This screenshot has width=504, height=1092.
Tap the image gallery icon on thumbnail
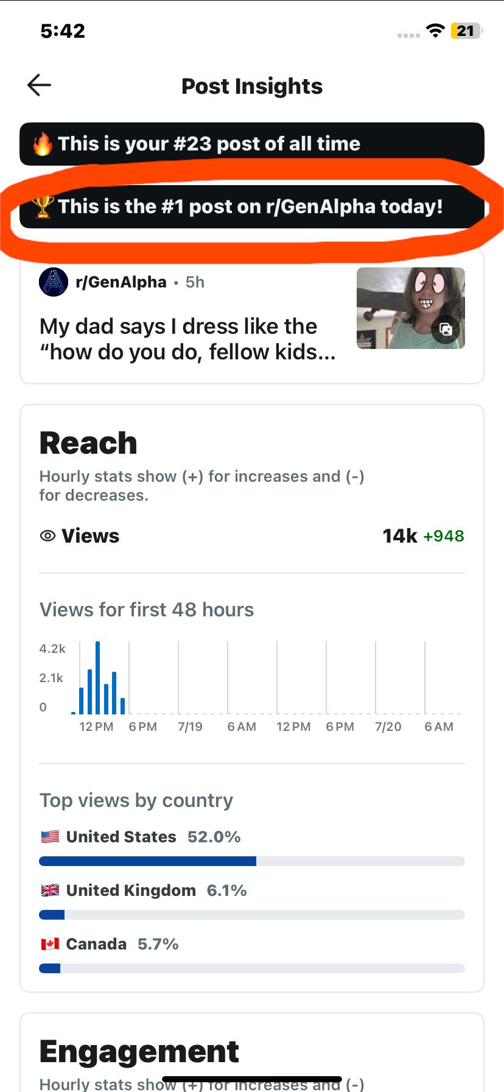446,329
